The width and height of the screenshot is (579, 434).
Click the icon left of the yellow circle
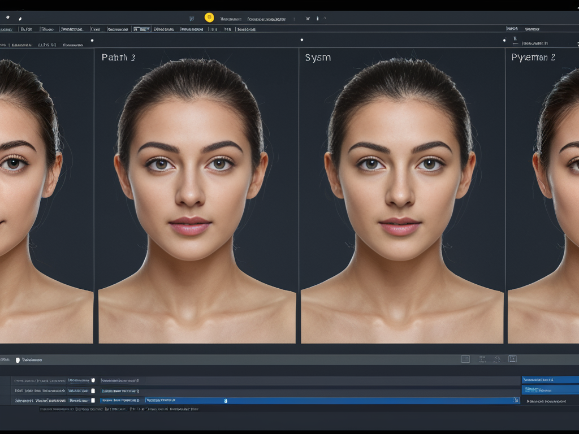192,18
